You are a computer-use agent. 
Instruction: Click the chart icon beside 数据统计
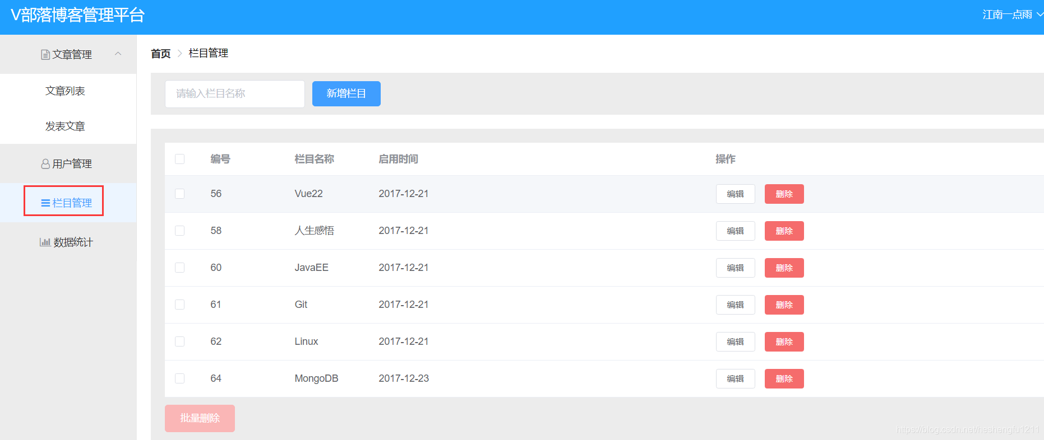pyautogui.click(x=45, y=242)
